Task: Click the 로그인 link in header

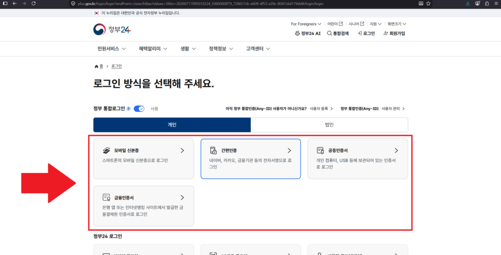Action: [x=366, y=33]
